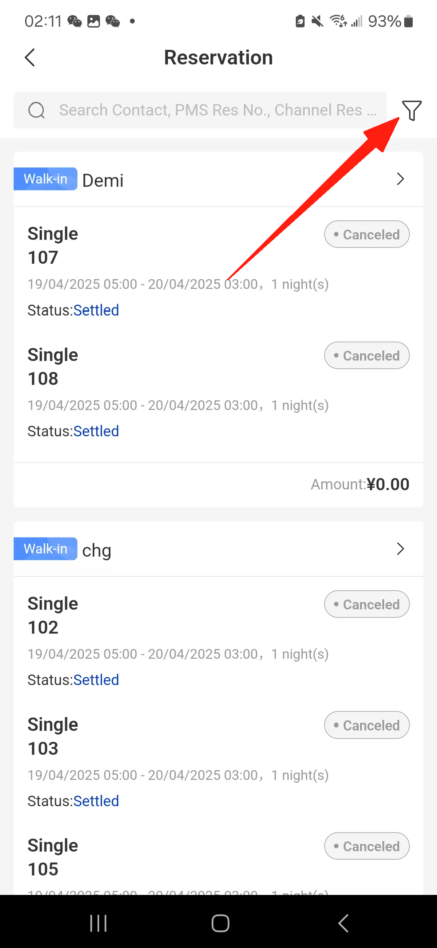Tap the Canceled badge for room 105

(367, 846)
